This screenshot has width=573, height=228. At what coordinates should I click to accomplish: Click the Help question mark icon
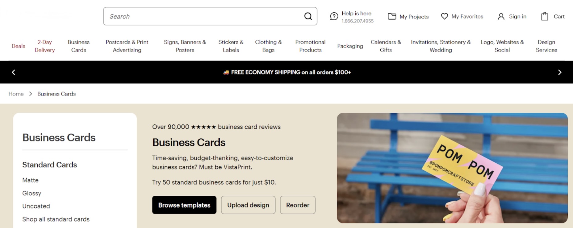pyautogui.click(x=334, y=16)
